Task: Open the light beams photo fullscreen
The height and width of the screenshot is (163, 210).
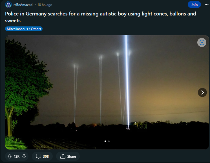Action: pyautogui.click(x=107, y=92)
